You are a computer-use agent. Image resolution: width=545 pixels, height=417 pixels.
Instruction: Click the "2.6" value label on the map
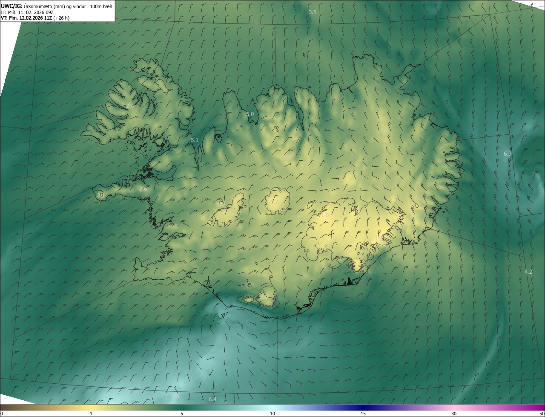pyautogui.click(x=143, y=189)
